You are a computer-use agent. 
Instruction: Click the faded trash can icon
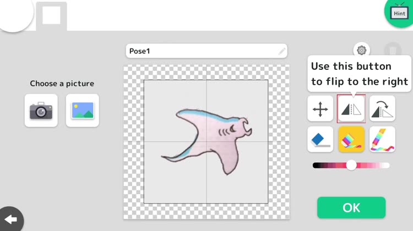[392, 51]
